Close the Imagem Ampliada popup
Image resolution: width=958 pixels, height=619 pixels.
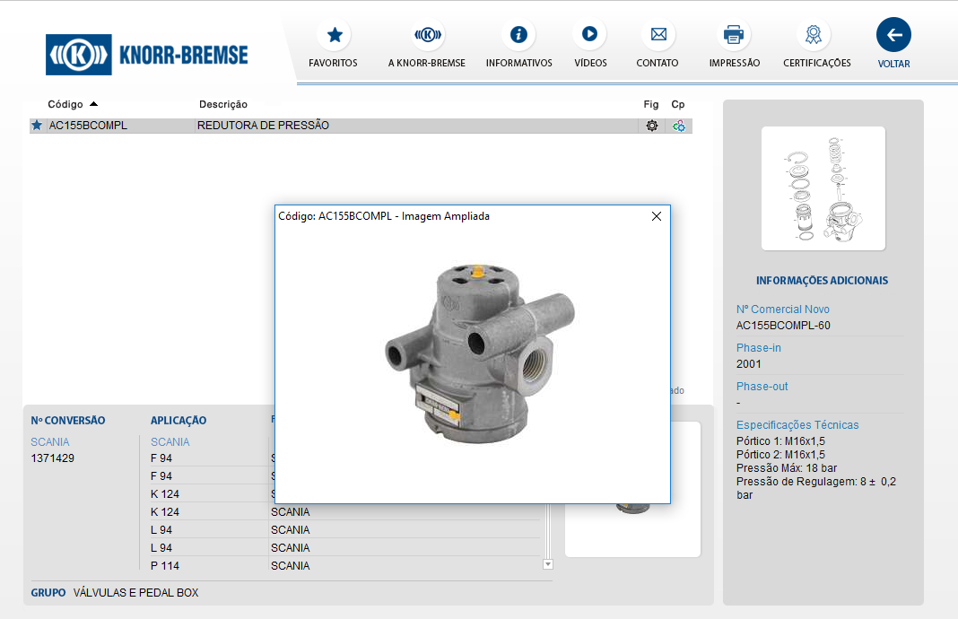pos(657,216)
